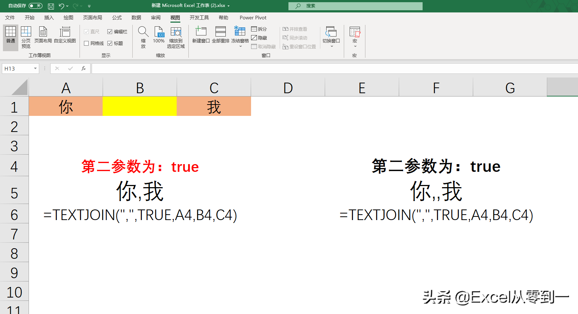This screenshot has height=314, width=578.
Task: Open a New Window
Action: (x=201, y=35)
